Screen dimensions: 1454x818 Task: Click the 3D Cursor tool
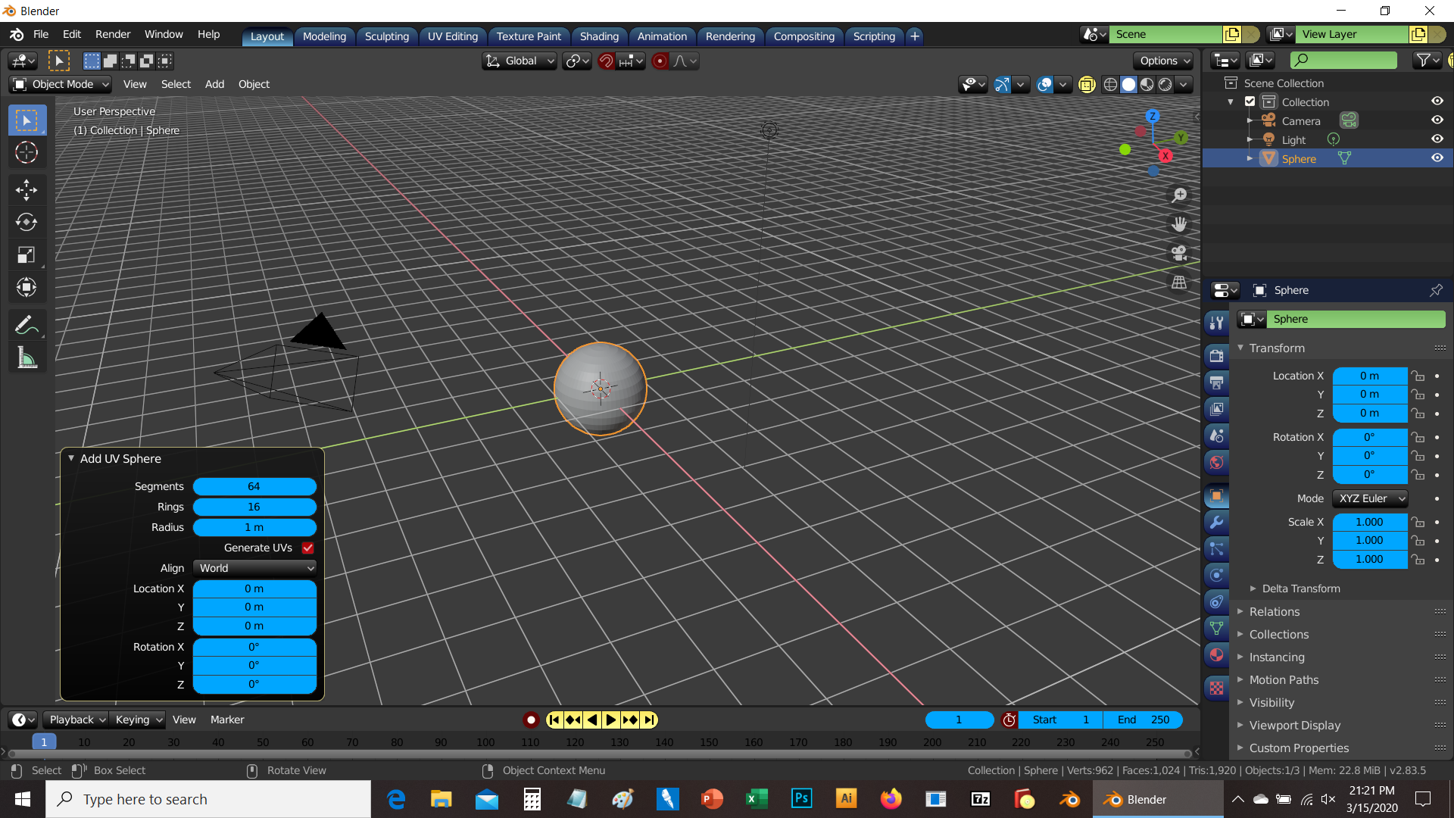pos(27,153)
